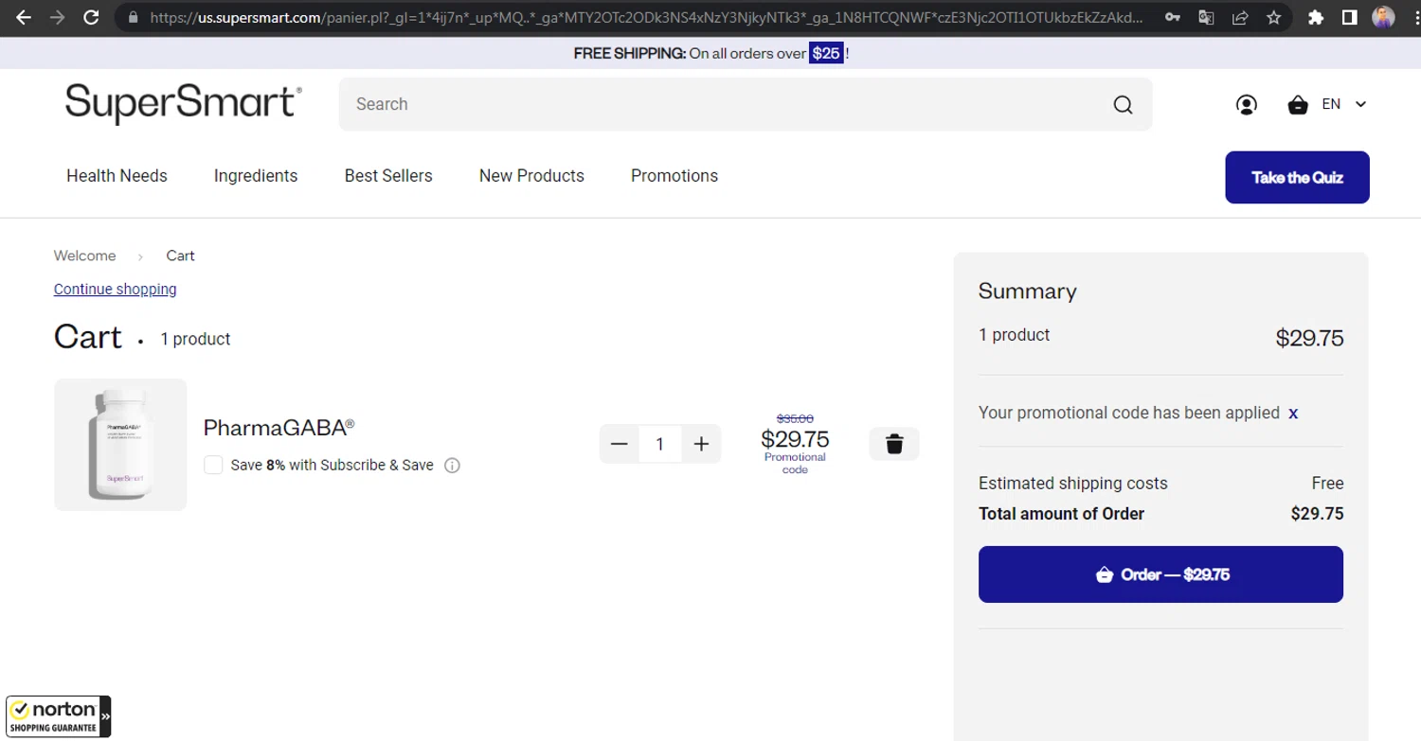
Task: Click the PharmaGABA bottle thumbnail
Action: pos(120,445)
